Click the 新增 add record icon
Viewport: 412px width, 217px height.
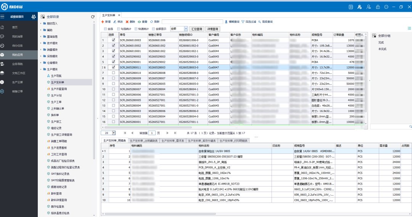[x=103, y=22]
